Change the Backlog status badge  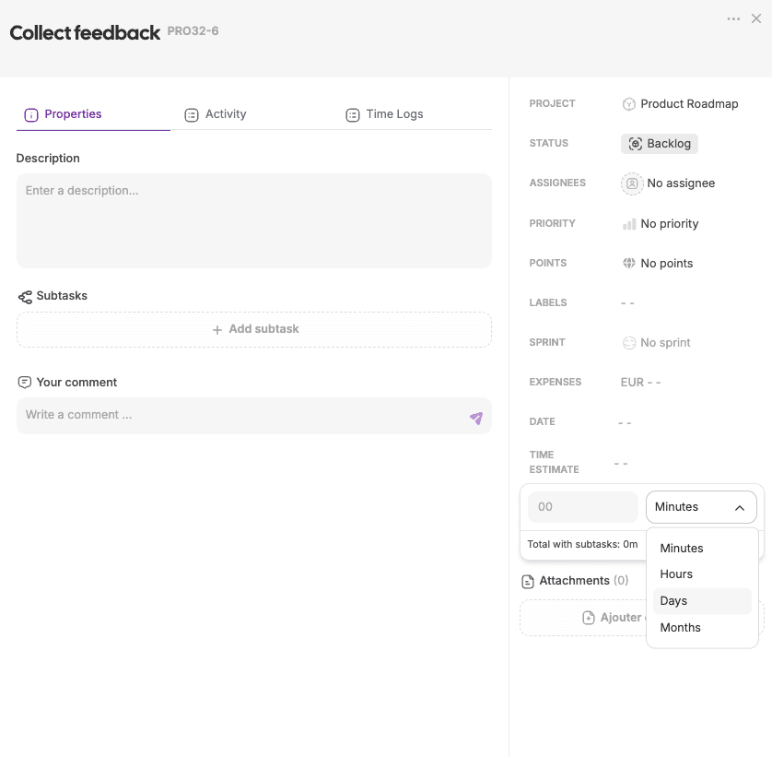tap(660, 144)
